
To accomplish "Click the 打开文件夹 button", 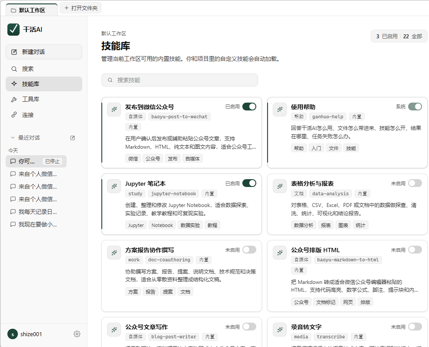I will tap(80, 8).
